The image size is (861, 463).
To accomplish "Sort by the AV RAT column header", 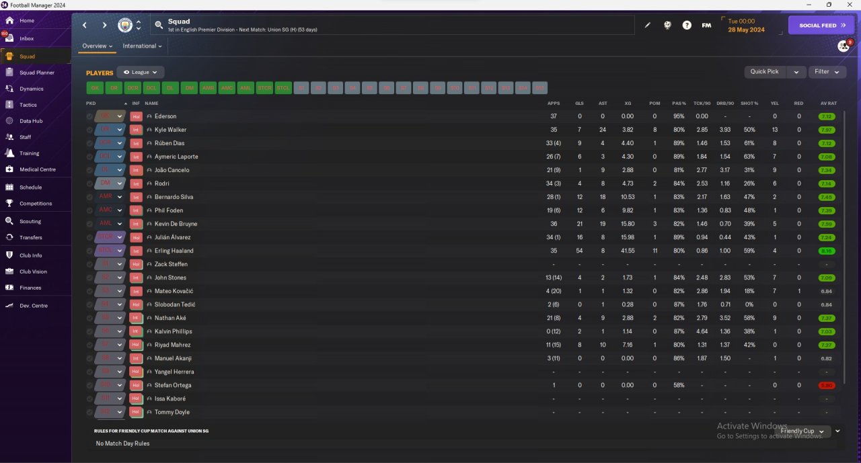I will pos(829,103).
